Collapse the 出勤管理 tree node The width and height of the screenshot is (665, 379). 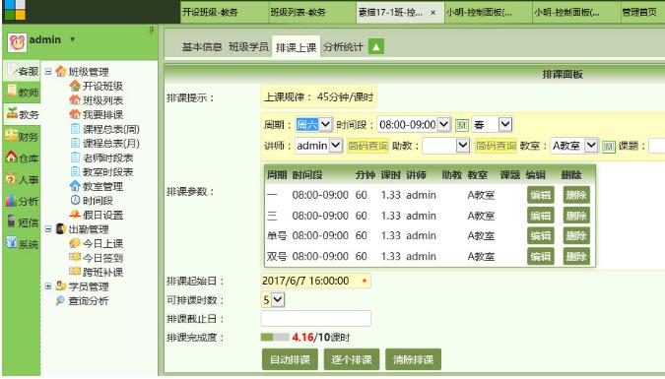click(x=48, y=229)
